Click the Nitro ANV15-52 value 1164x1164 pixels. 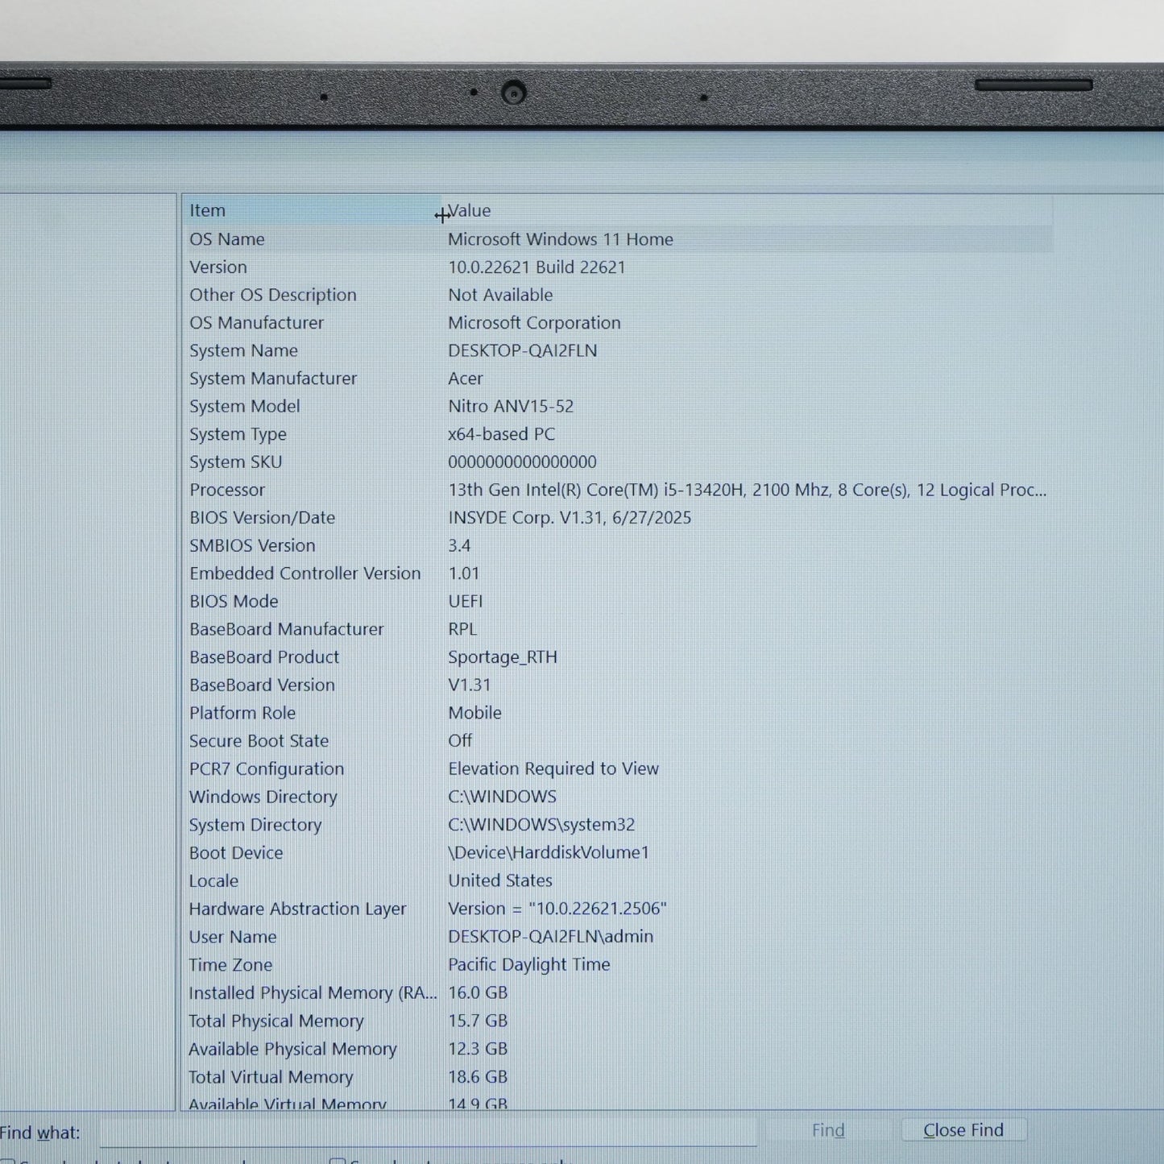511,407
